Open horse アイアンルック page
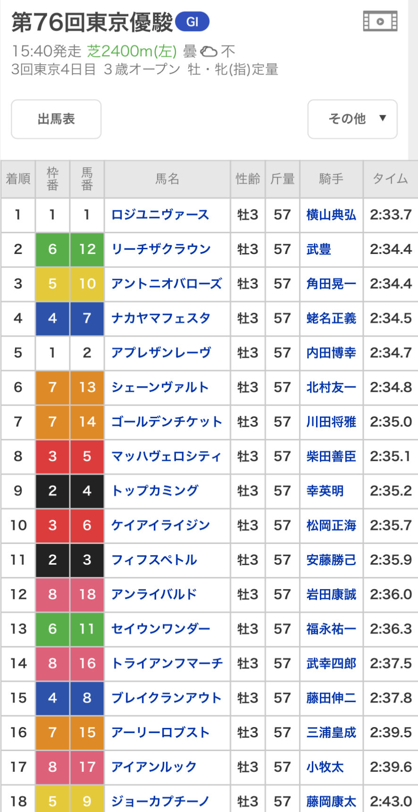Viewport: 418px width, 812px height. 154,767
